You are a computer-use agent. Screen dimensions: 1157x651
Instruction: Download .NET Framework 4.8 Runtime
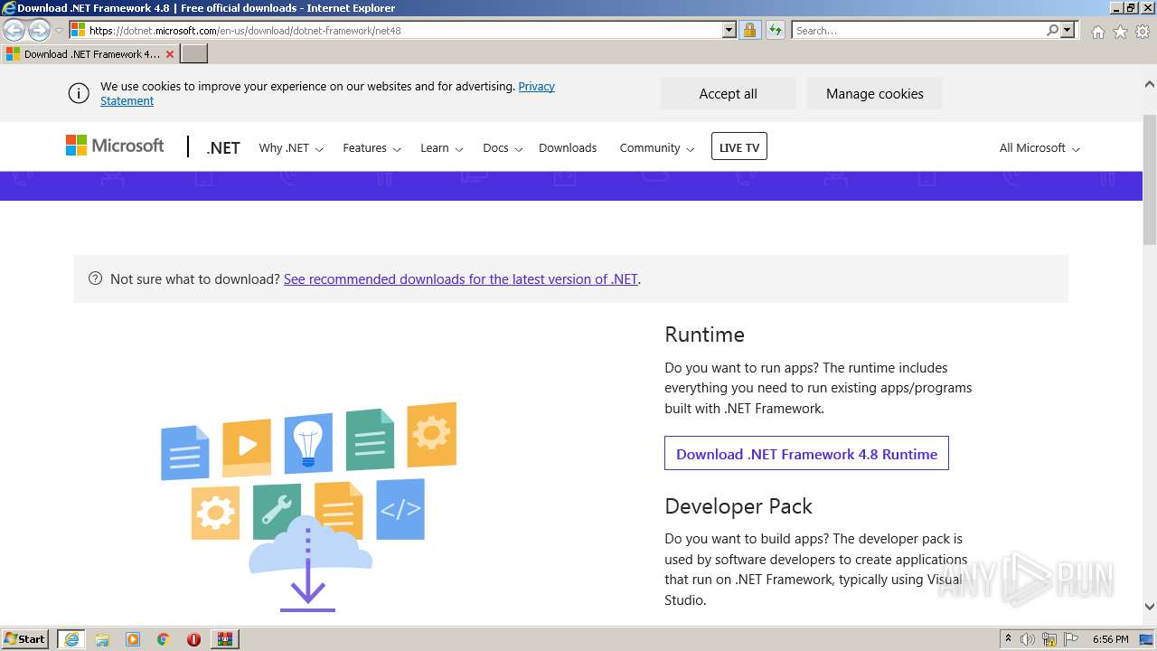point(806,454)
